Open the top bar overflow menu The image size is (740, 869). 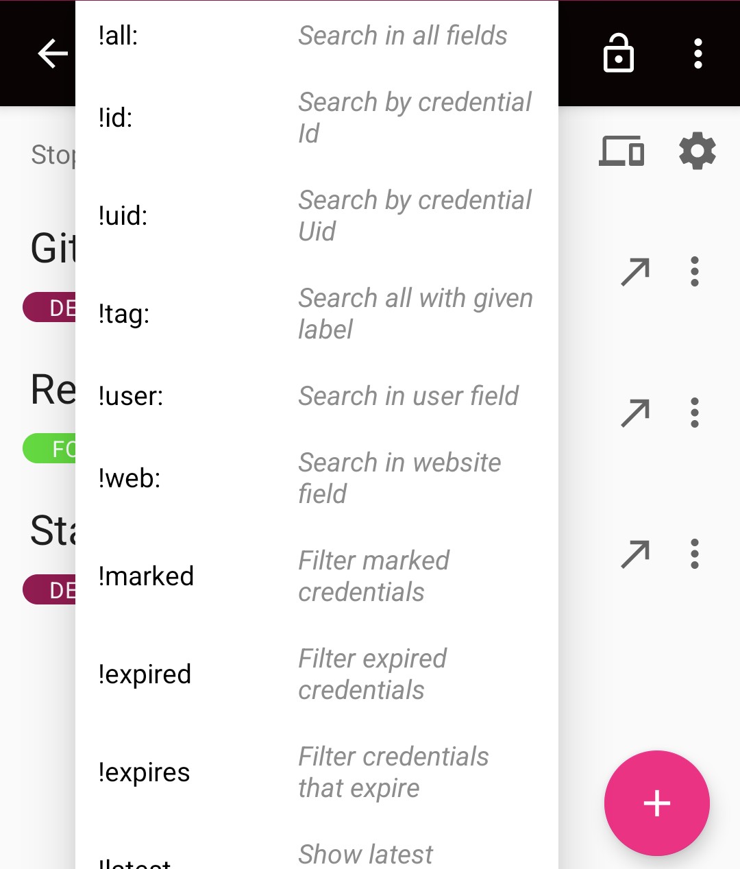click(x=698, y=53)
